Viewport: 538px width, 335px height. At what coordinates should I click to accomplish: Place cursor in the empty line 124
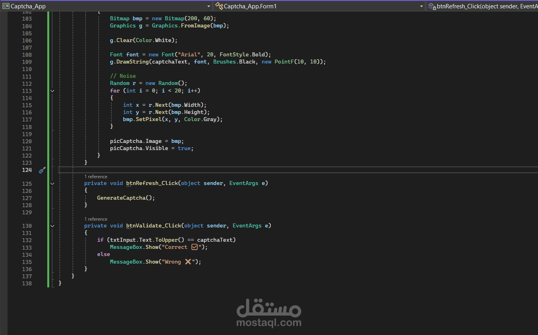coord(298,170)
